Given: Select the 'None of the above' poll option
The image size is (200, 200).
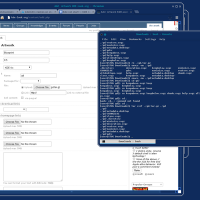Looking at the screenshot, I should pos(134,159).
